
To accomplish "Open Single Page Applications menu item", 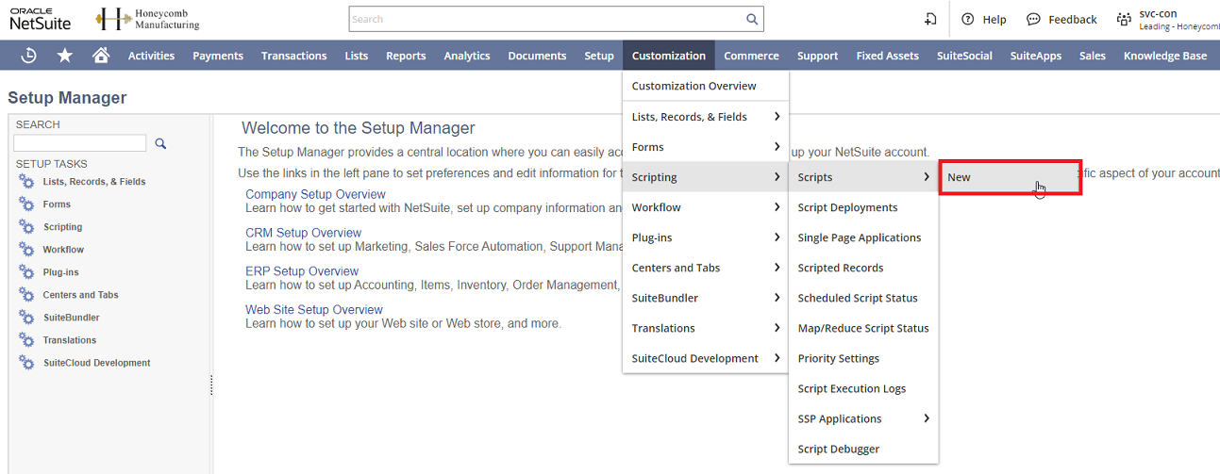I will 863,237.
